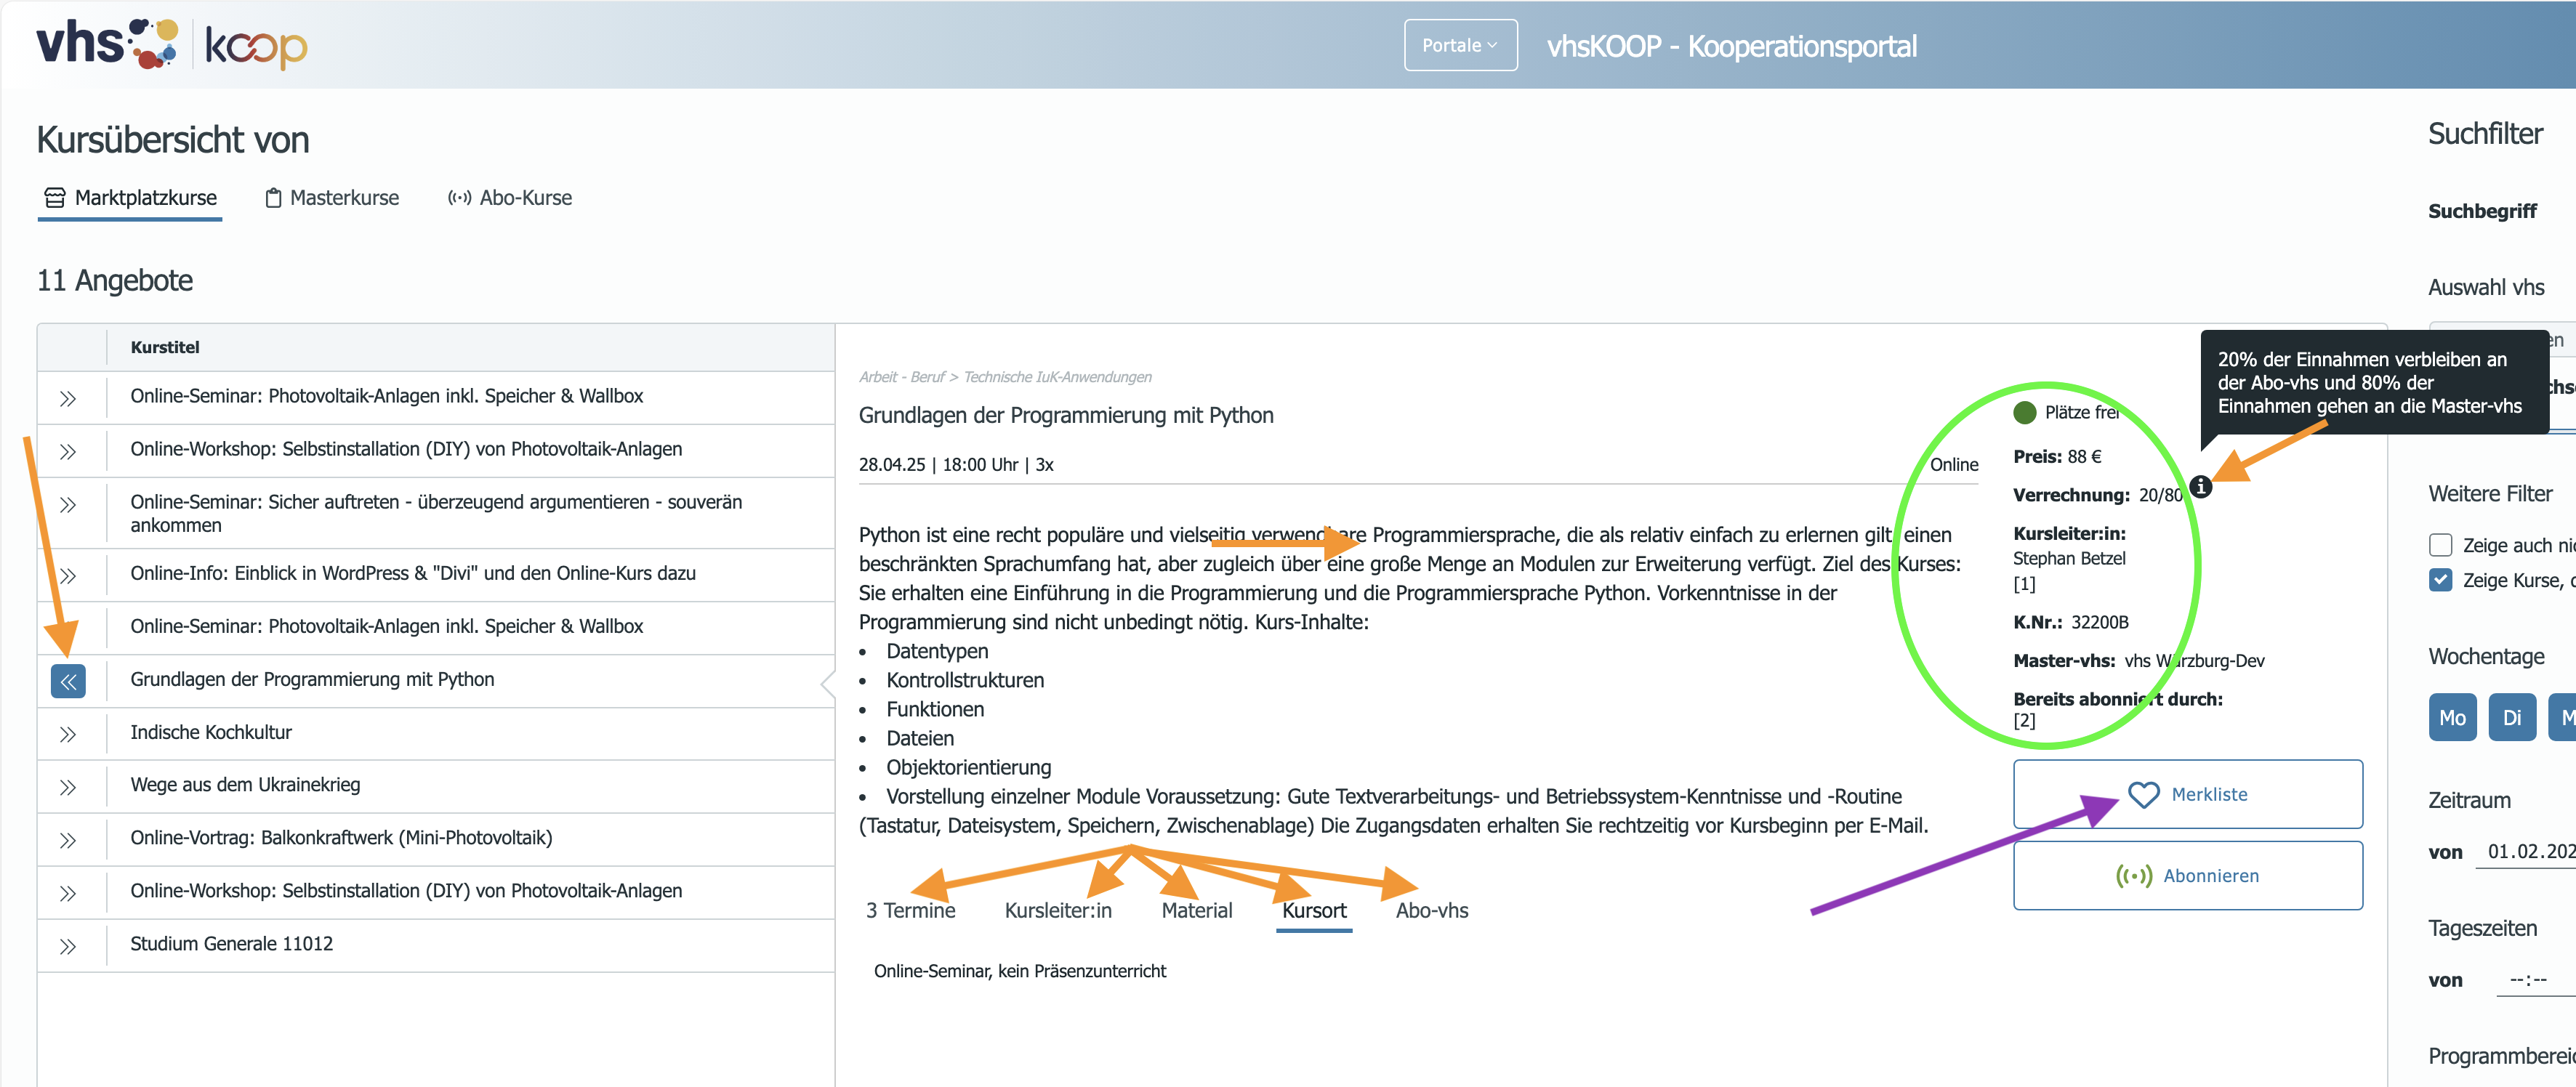Viewport: 2576px width, 1087px height.
Task: Expand the Wege aus dem Ukrainekrieg row
Action: [68, 788]
